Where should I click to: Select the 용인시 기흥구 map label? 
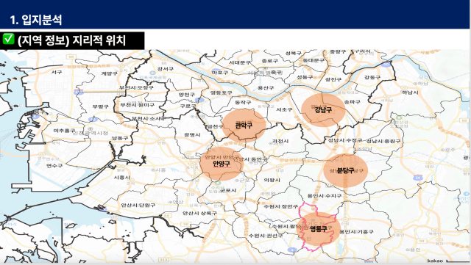click(x=356, y=231)
